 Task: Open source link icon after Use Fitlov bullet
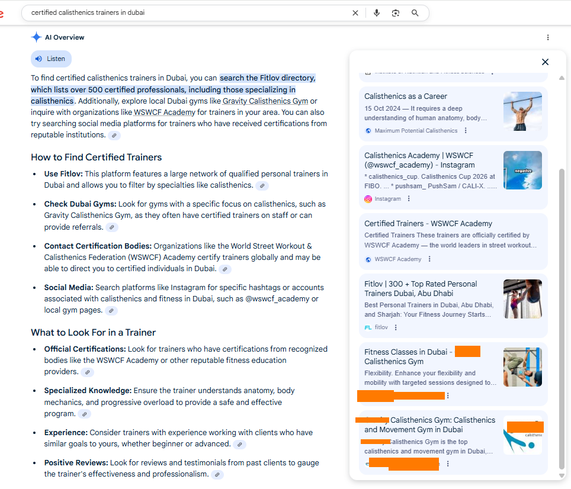(262, 186)
